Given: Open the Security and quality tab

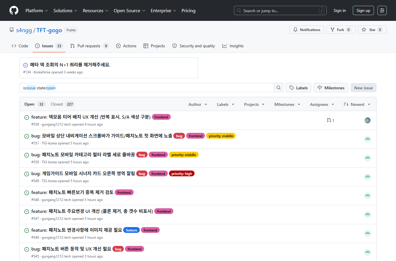Looking at the screenshot, I should coord(194,46).
